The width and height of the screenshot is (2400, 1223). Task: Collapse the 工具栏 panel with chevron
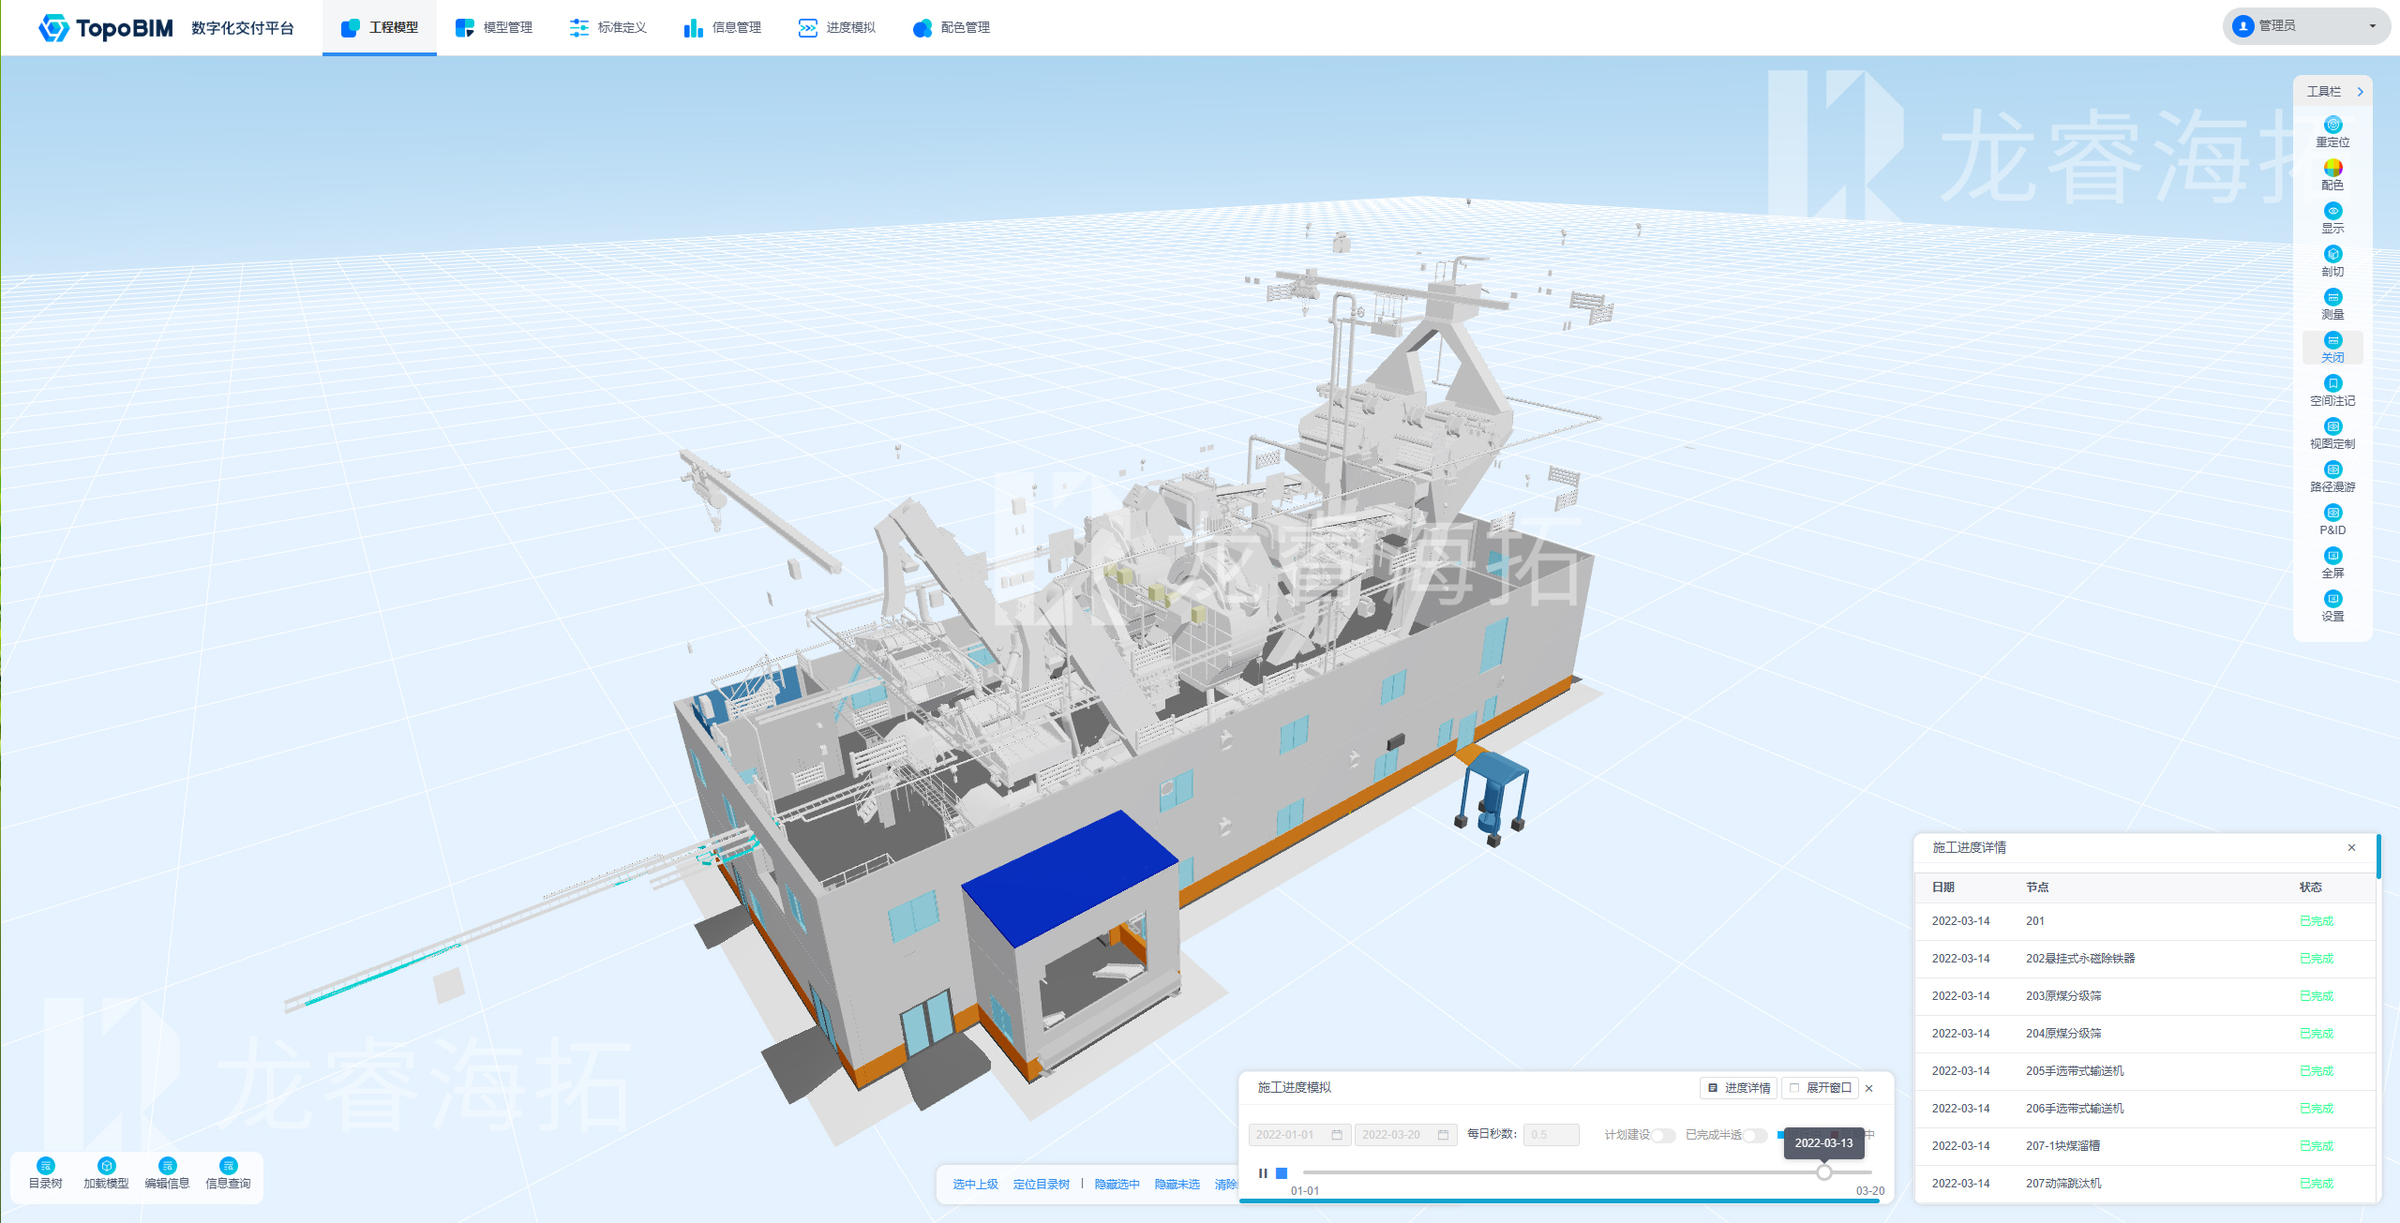point(2360,92)
